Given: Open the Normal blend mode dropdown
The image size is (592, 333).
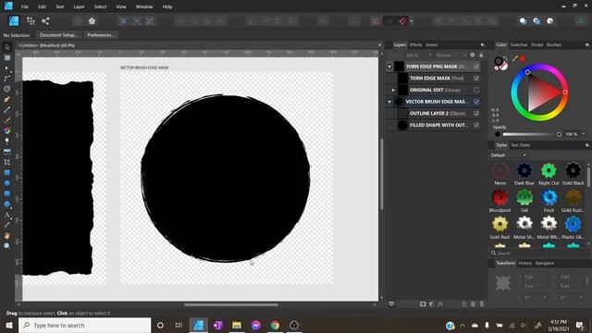Looking at the screenshot, I should [x=450, y=55].
